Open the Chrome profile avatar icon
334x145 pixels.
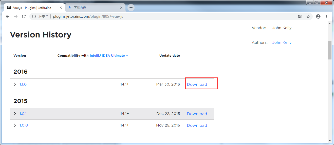(318, 16)
